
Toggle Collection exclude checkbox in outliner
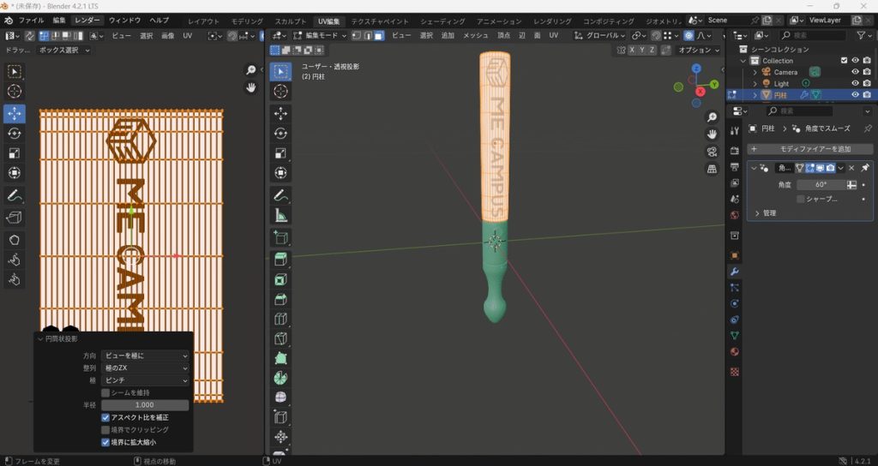pyautogui.click(x=844, y=61)
